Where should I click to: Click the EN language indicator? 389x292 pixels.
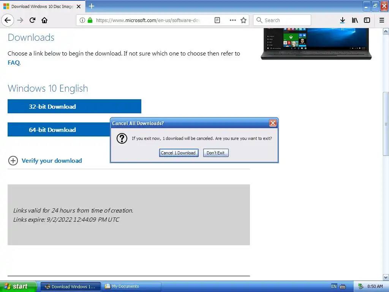334,286
